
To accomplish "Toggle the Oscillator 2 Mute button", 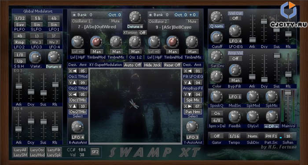I will coord(192,21).
